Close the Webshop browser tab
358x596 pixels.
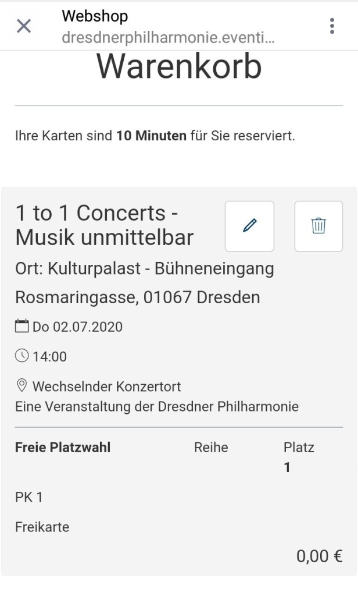24,26
